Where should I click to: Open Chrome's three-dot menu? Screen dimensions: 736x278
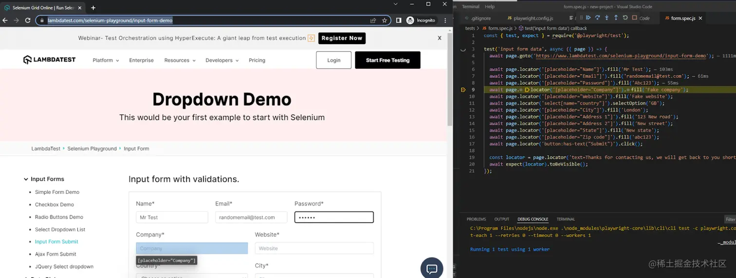[445, 20]
